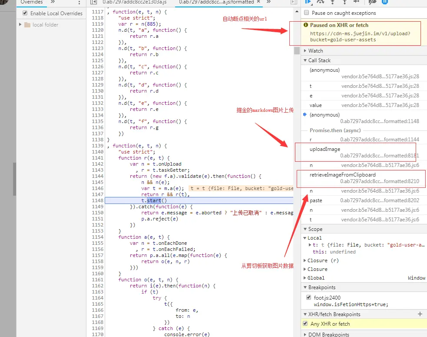Click the juejin upload URL in the paused banner
The image size is (427, 337).
coord(360,37)
